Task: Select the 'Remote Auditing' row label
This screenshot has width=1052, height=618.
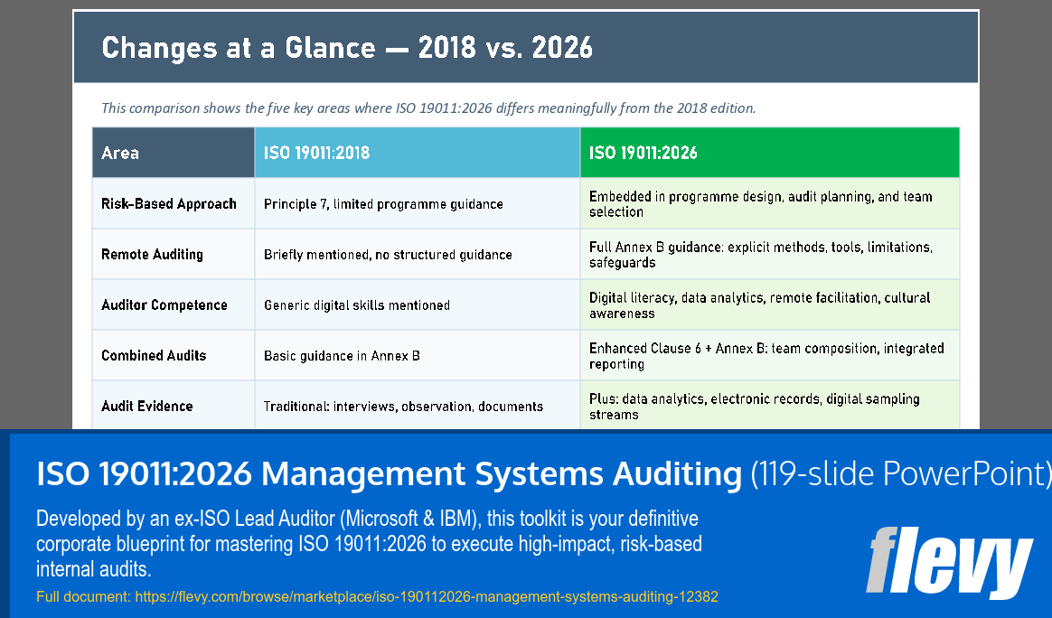Action: point(153,254)
